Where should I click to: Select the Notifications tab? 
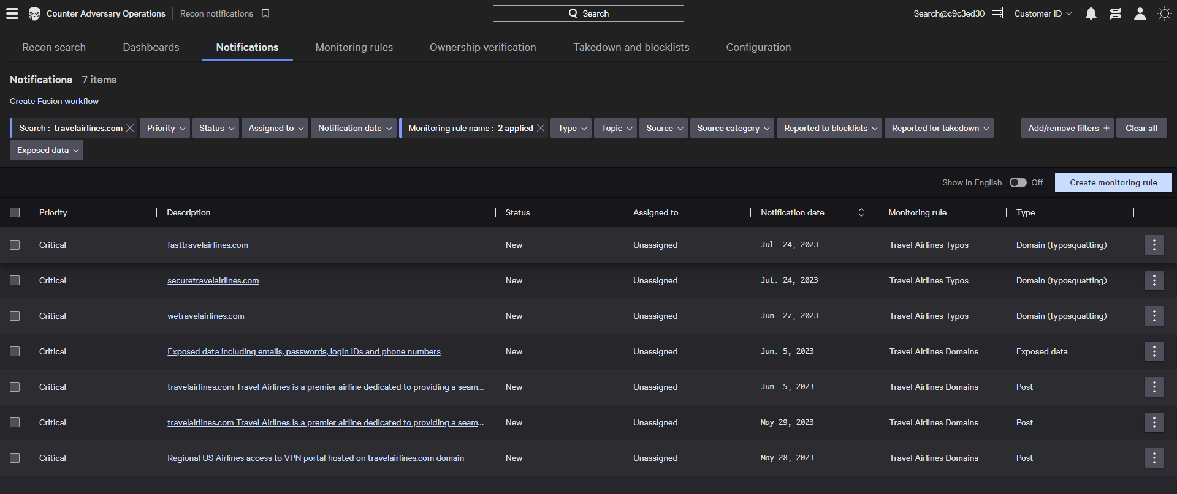[x=247, y=47]
